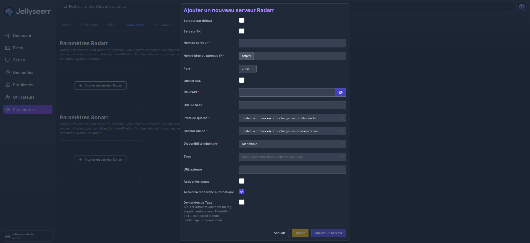This screenshot has height=243, width=530.
Task: Click the Demandes clock icon
Action: coord(8,72)
